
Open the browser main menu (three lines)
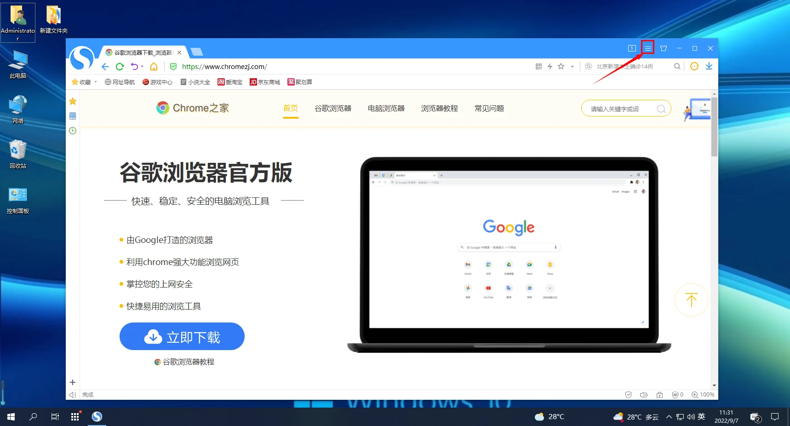pyautogui.click(x=647, y=48)
